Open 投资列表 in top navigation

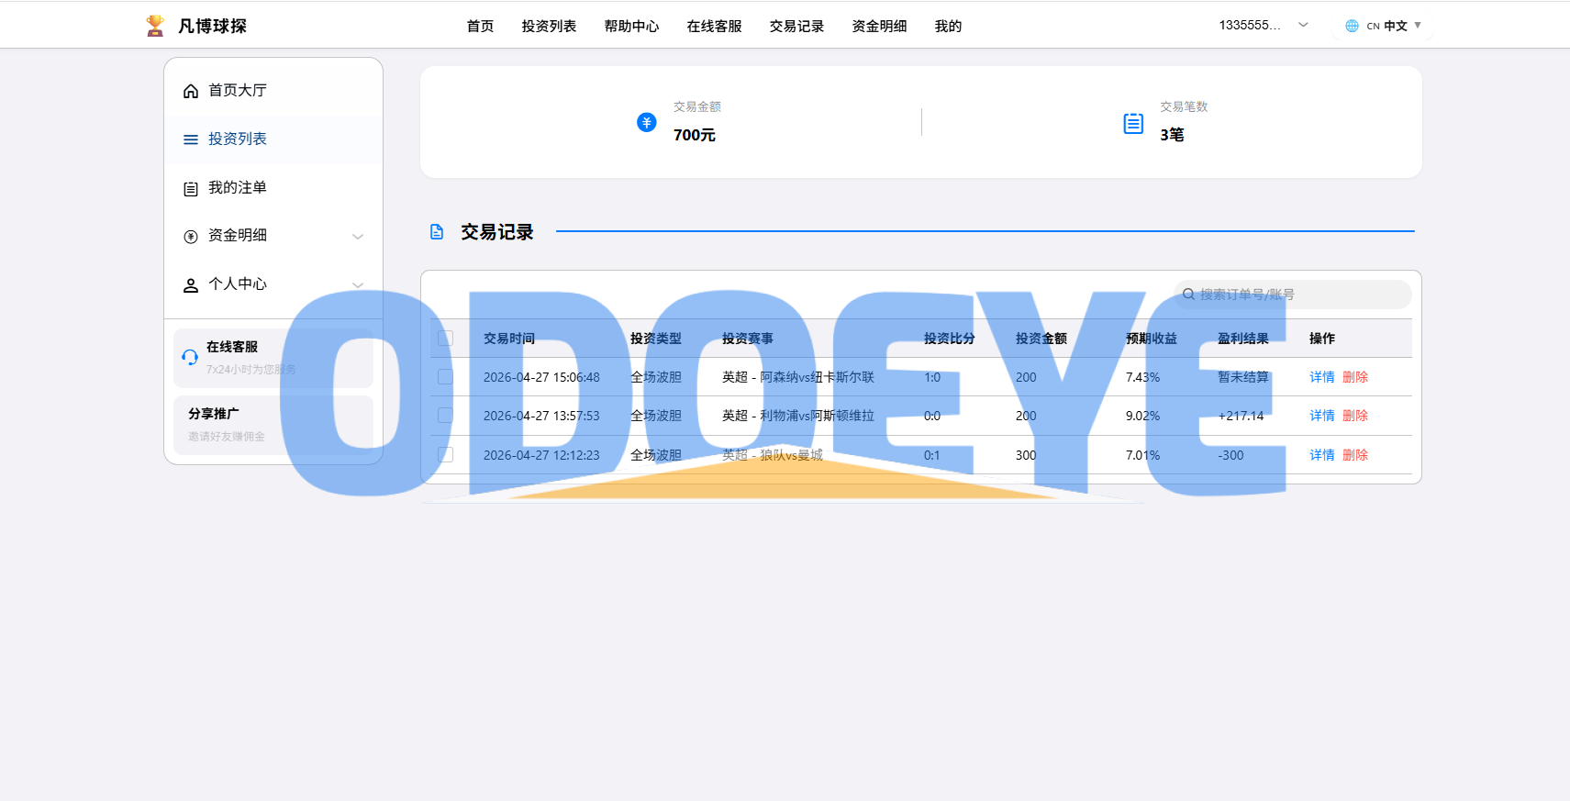point(549,26)
